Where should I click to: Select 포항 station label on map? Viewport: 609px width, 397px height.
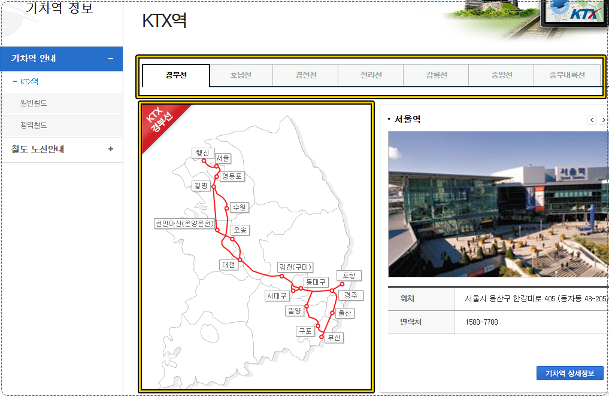(349, 275)
